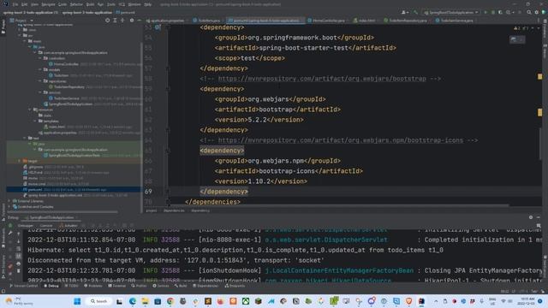The image size is (548, 308).
Task: Open Terminal tool window button
Action: pyautogui.click(x=116, y=286)
